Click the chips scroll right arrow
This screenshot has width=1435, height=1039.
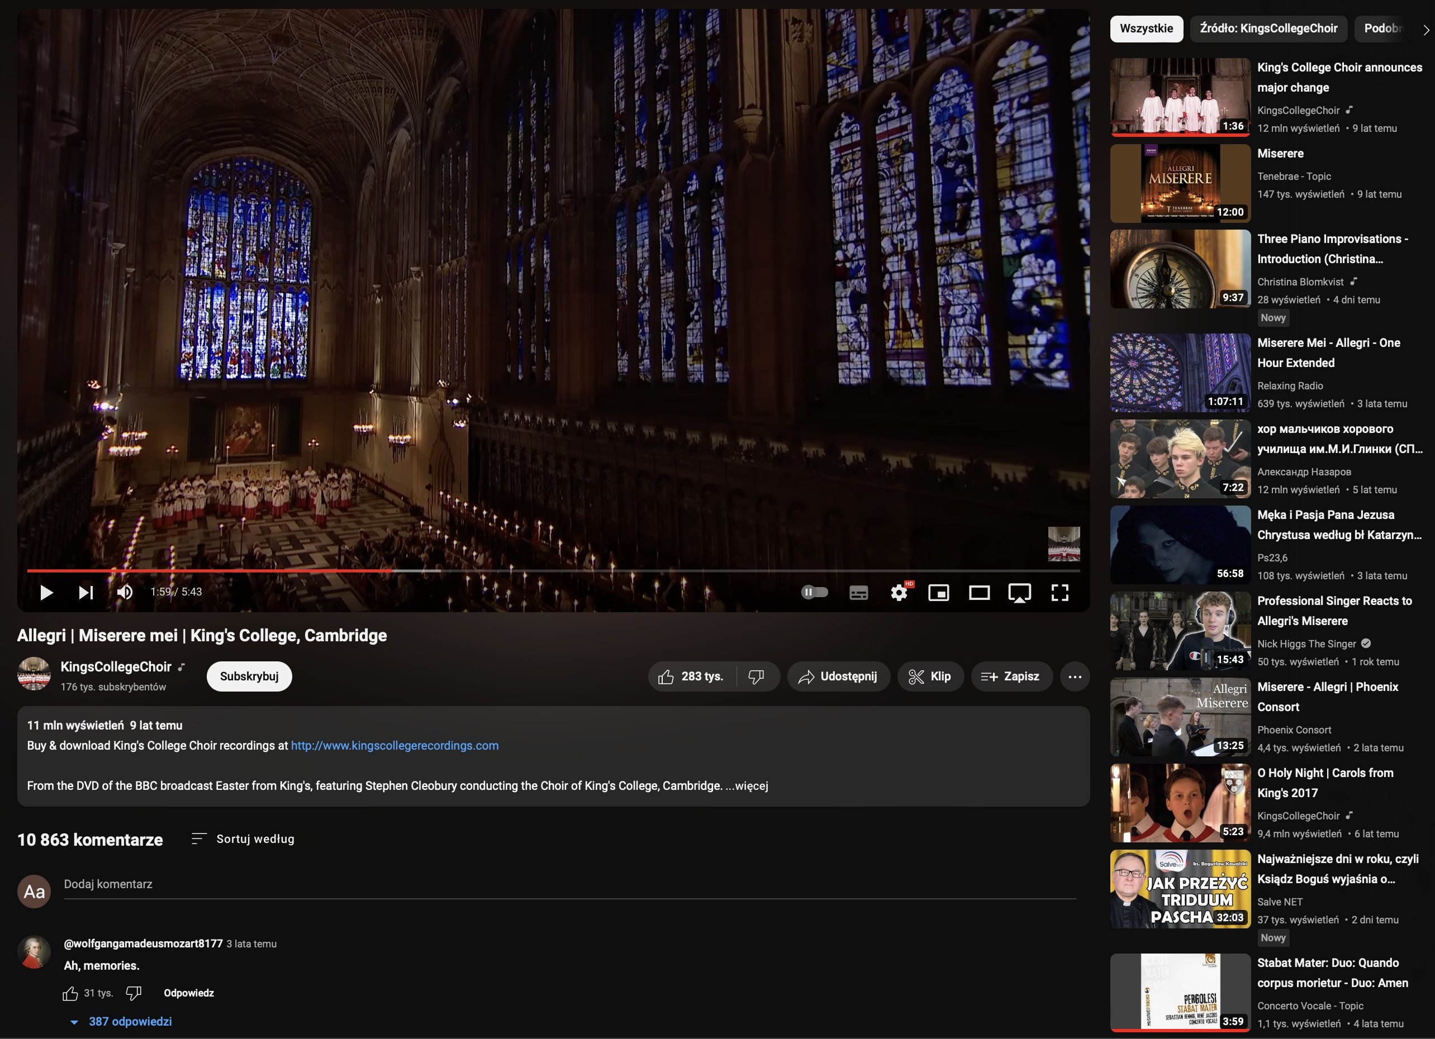point(1426,29)
